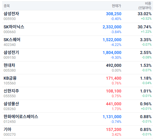Open the SK하이닉스 stock row
156x139 pixels.
click(78, 29)
